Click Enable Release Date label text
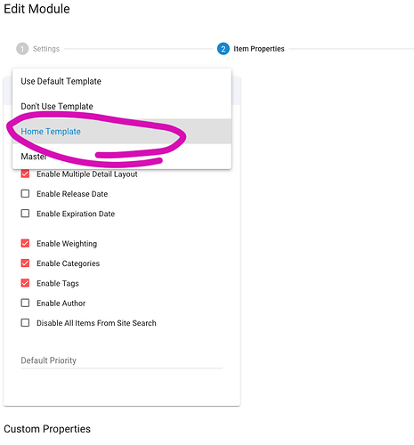This screenshot has width=414, height=445. click(x=72, y=194)
